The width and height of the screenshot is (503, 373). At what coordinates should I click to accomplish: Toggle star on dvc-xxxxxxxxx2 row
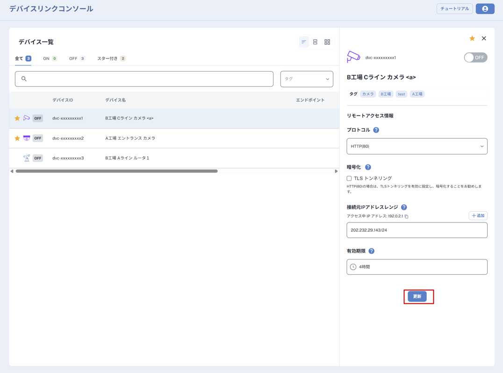pyautogui.click(x=17, y=138)
